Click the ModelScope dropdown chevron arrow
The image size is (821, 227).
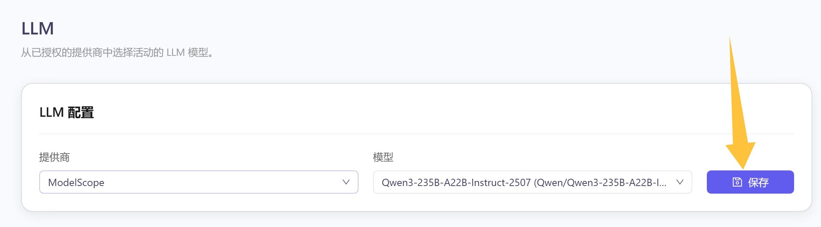(346, 182)
